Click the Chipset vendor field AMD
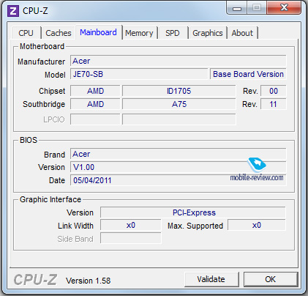Screen dimensions: 308x296 [95, 91]
